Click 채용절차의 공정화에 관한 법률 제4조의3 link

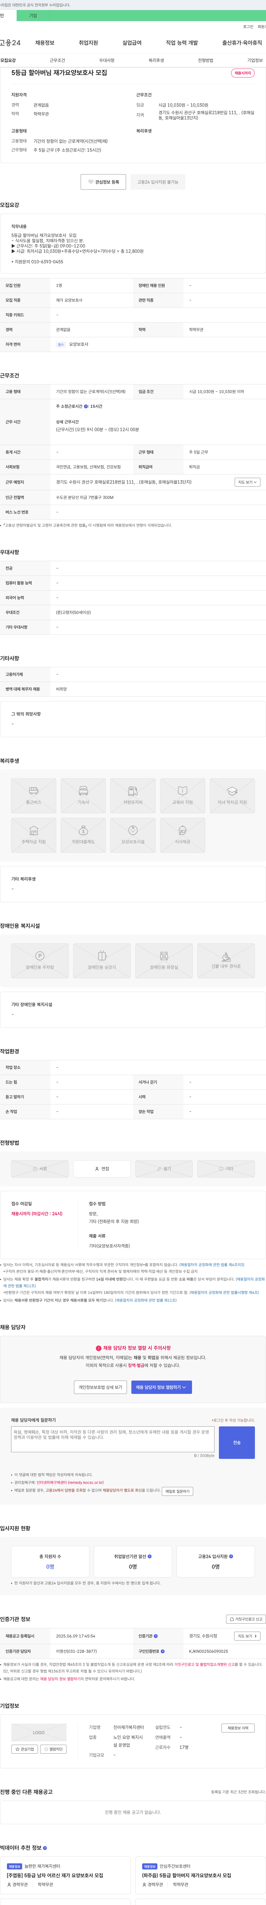coord(211,1264)
